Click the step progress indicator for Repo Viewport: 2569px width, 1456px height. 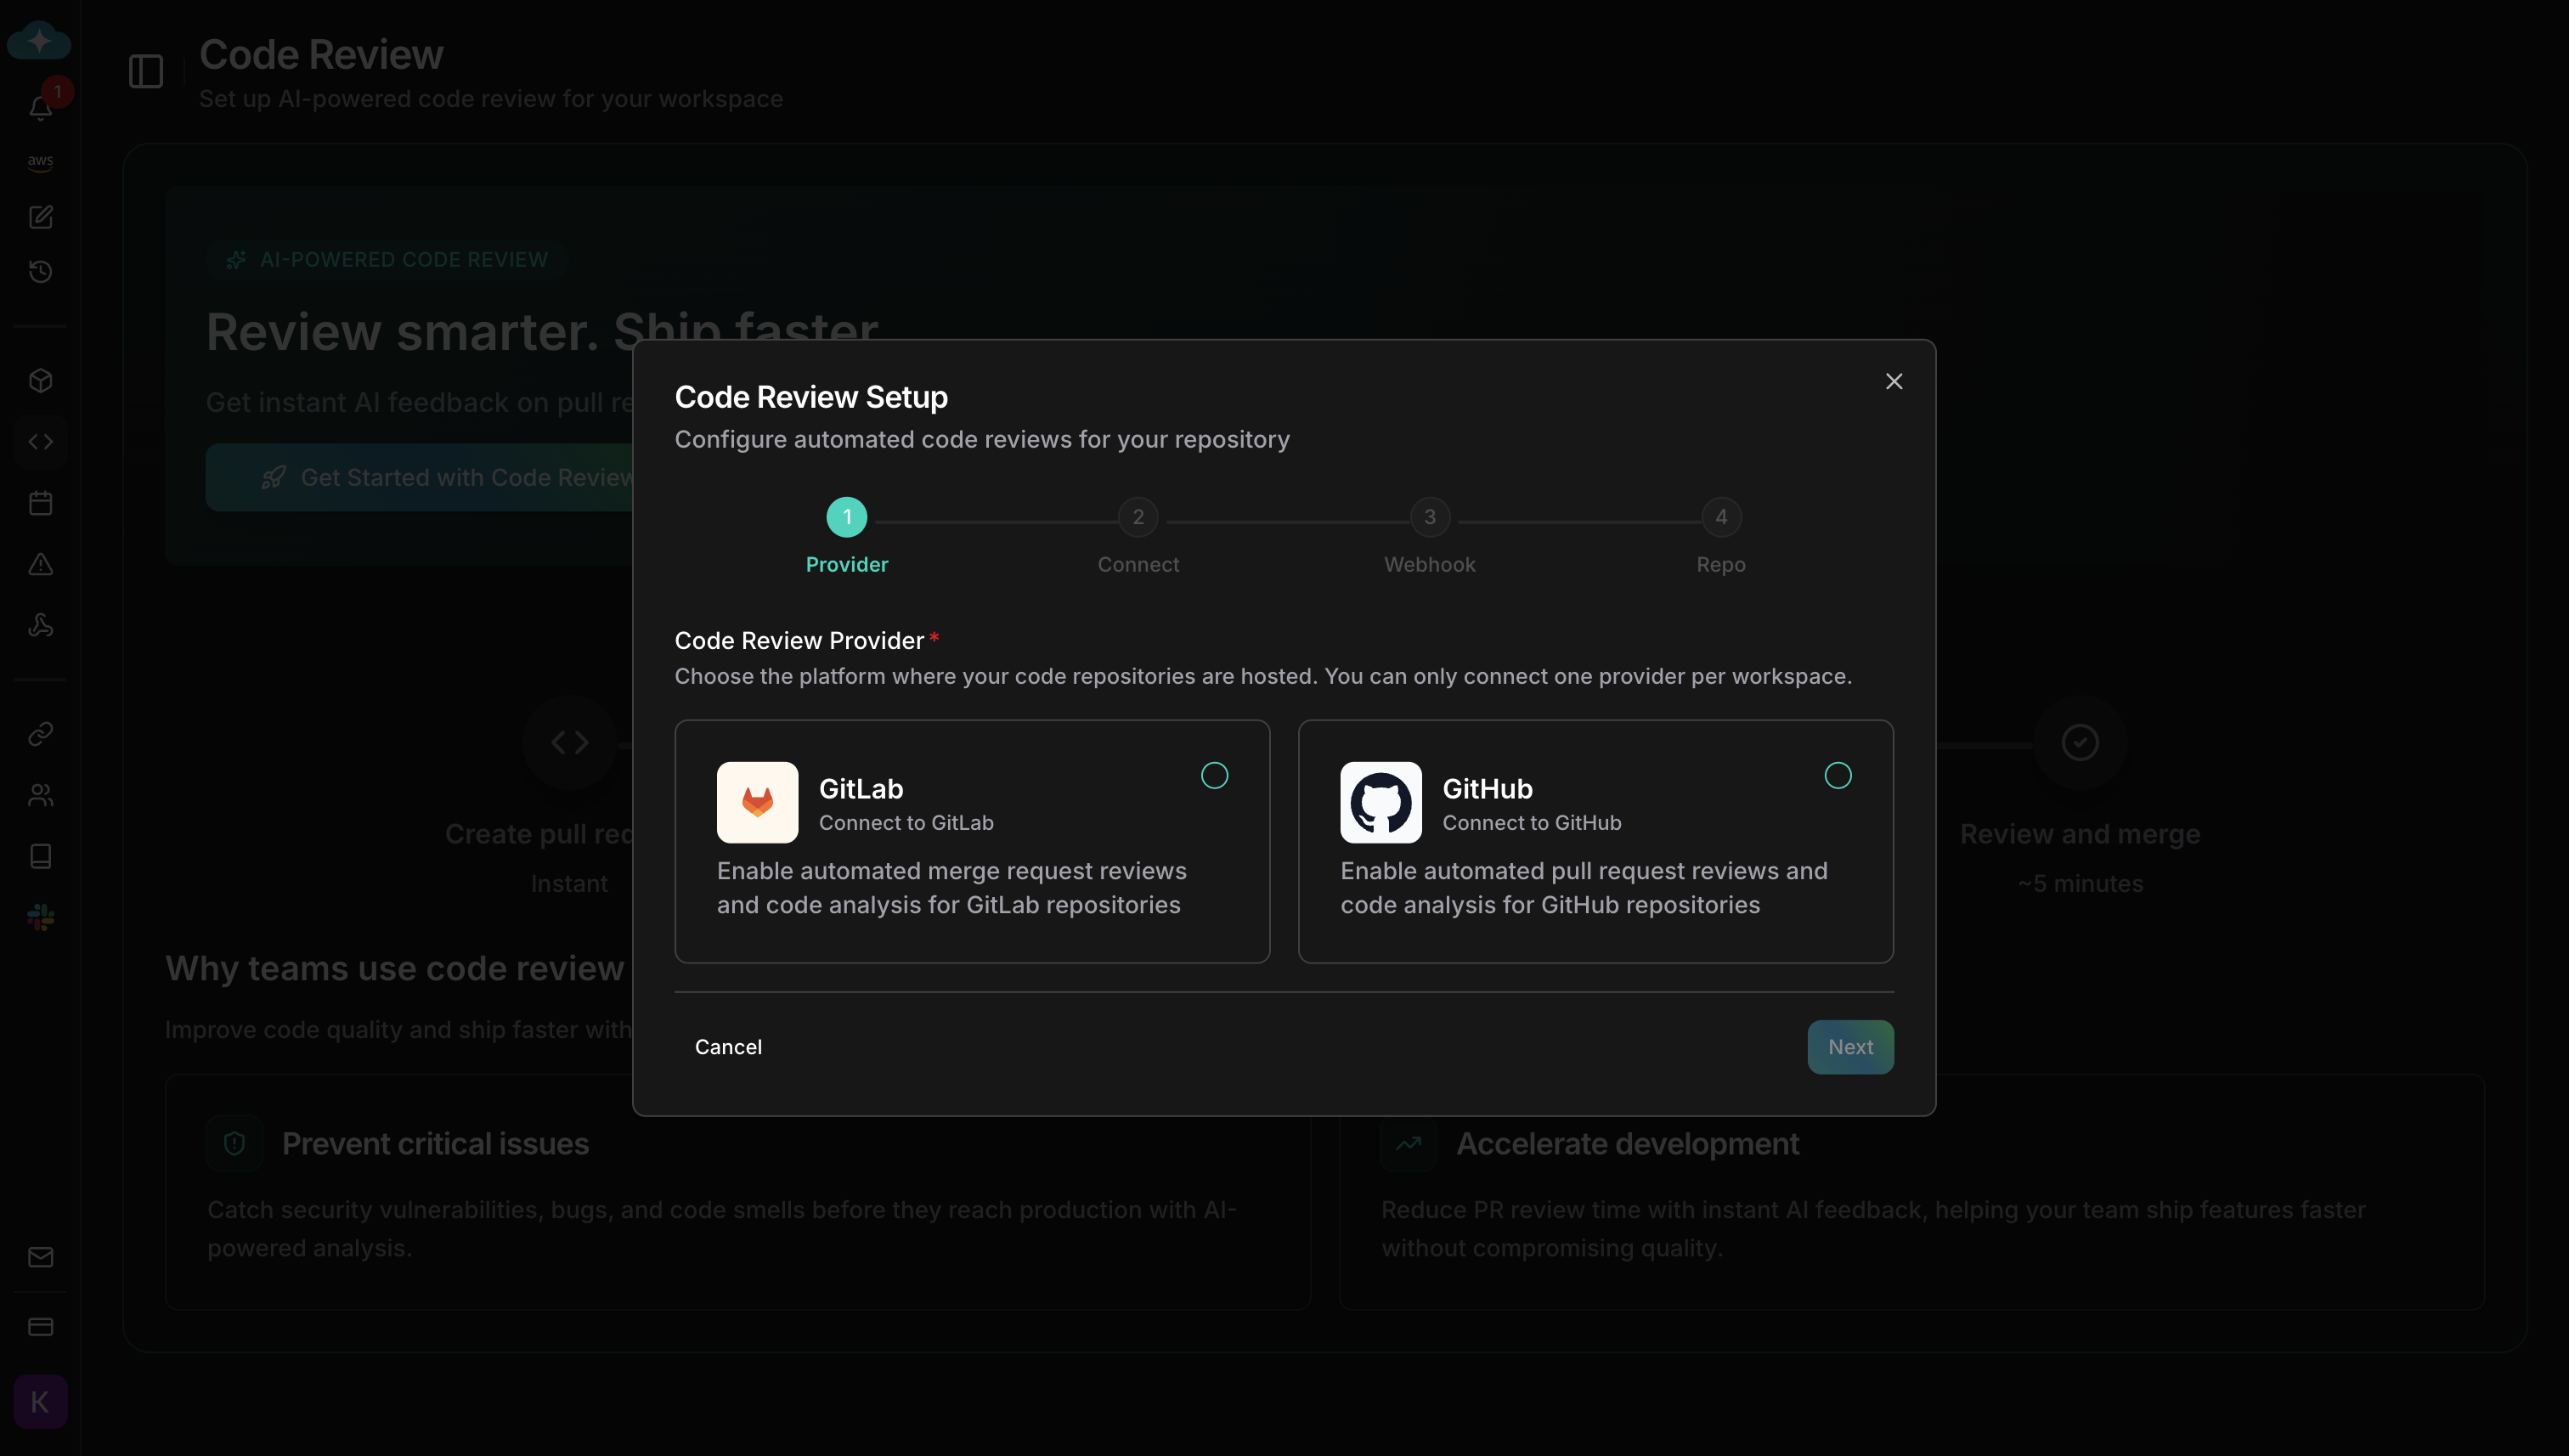tap(1720, 517)
